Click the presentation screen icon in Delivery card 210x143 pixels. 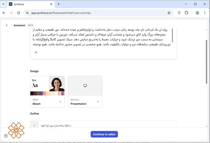tap(85, 86)
